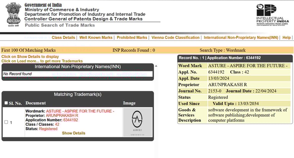Screen dimensions: 294x158
Task: Click Valid Upto 13/03/2034 value
Action: 248,103
